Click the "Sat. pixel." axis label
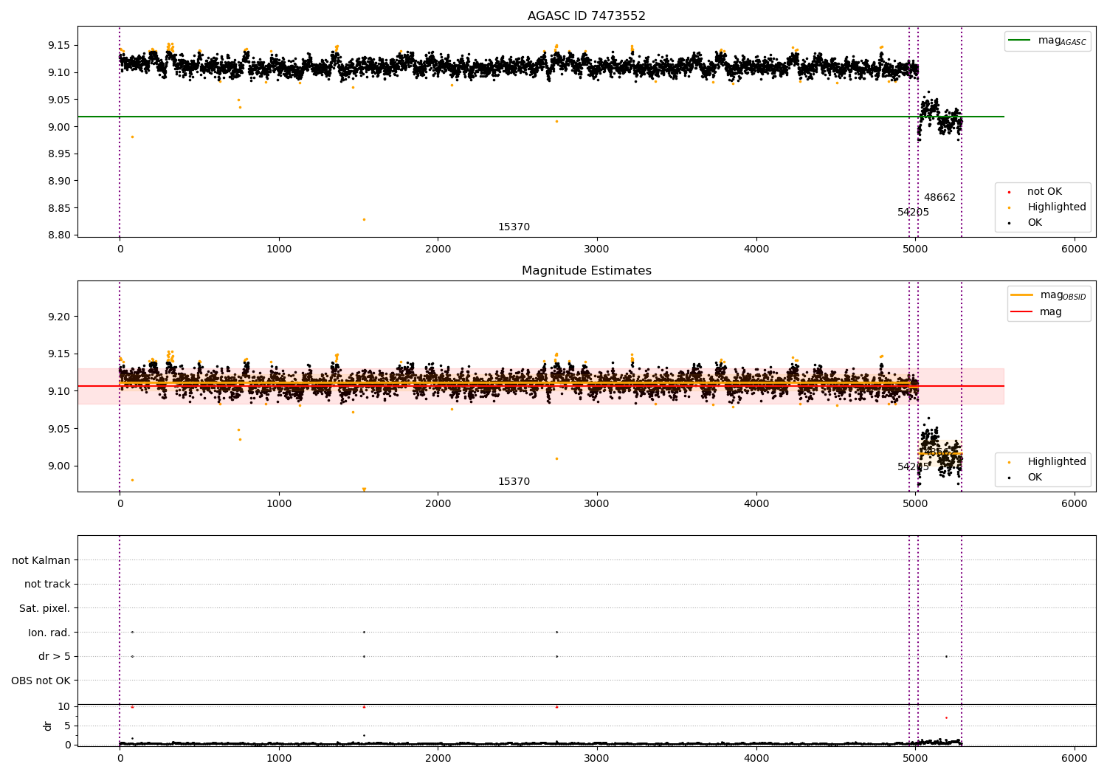The height and width of the screenshot is (775, 1107). pyautogui.click(x=45, y=609)
